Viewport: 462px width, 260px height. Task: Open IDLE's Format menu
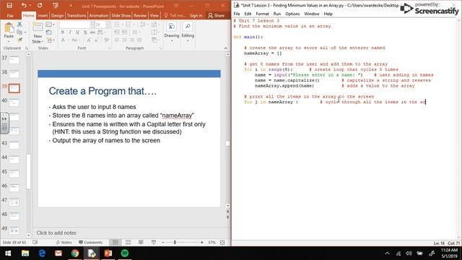click(262, 14)
